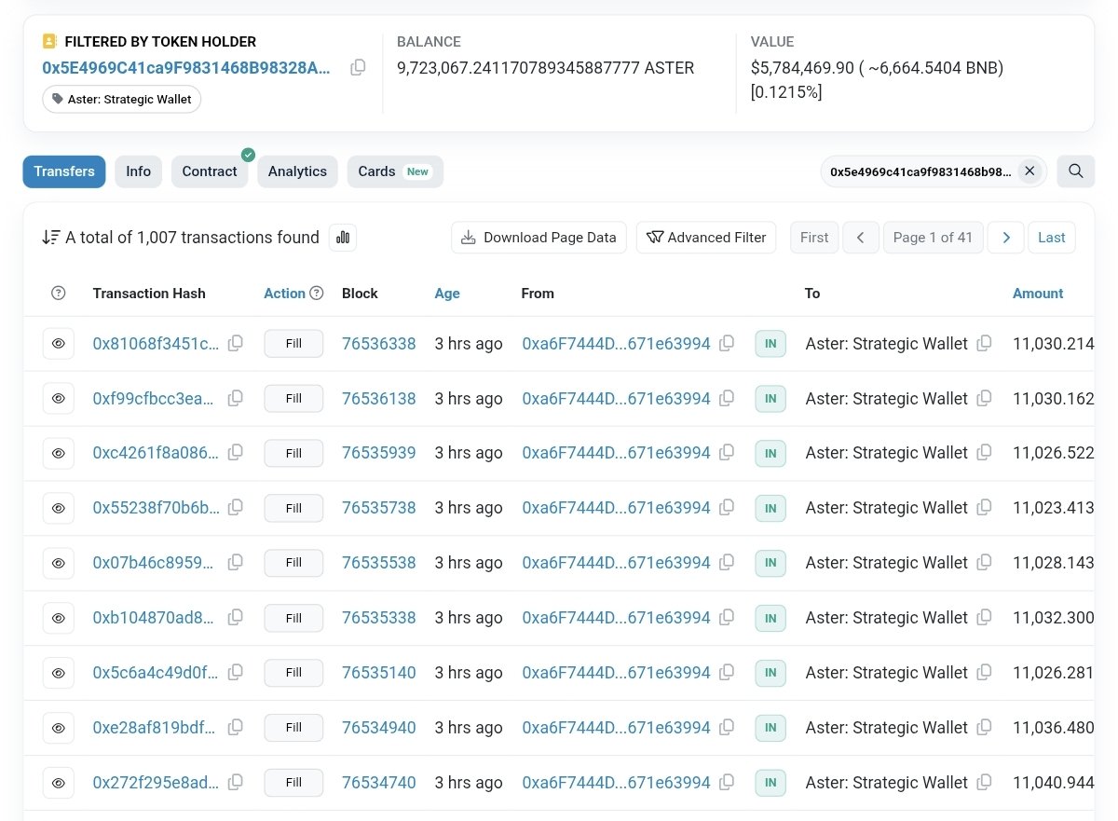
Task: Click the Page 1 of 41 indicator
Action: [933, 238]
